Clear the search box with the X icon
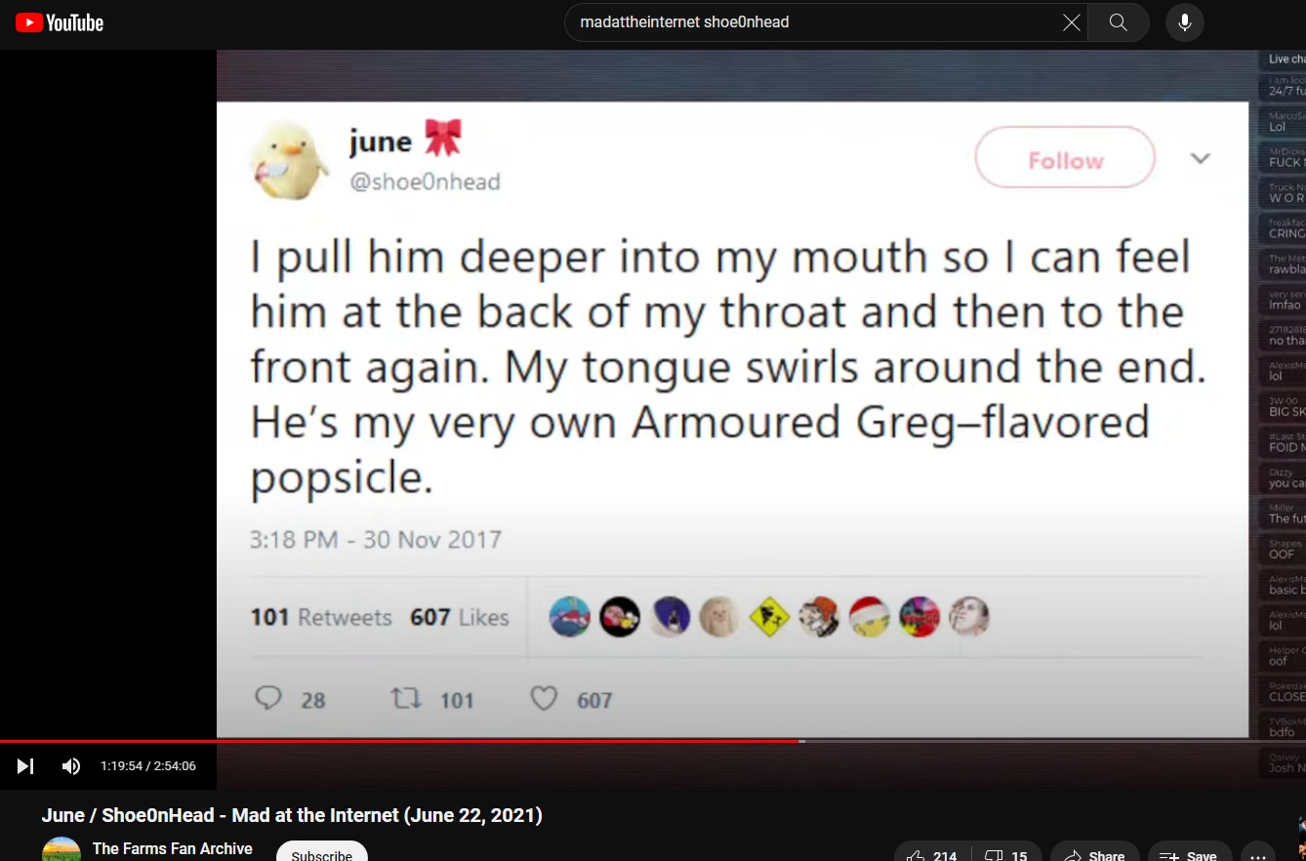 [x=1071, y=22]
